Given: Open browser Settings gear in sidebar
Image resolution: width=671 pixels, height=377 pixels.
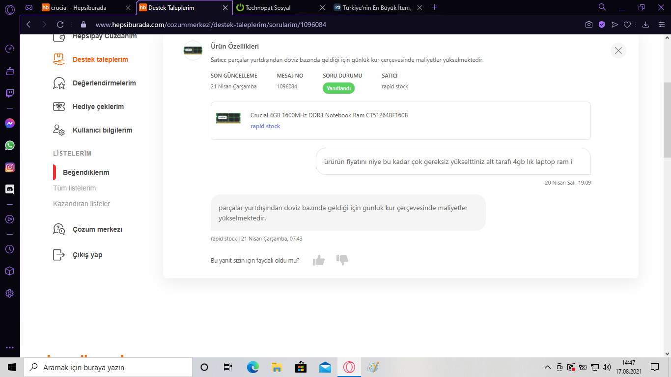Looking at the screenshot, I should pos(10,294).
